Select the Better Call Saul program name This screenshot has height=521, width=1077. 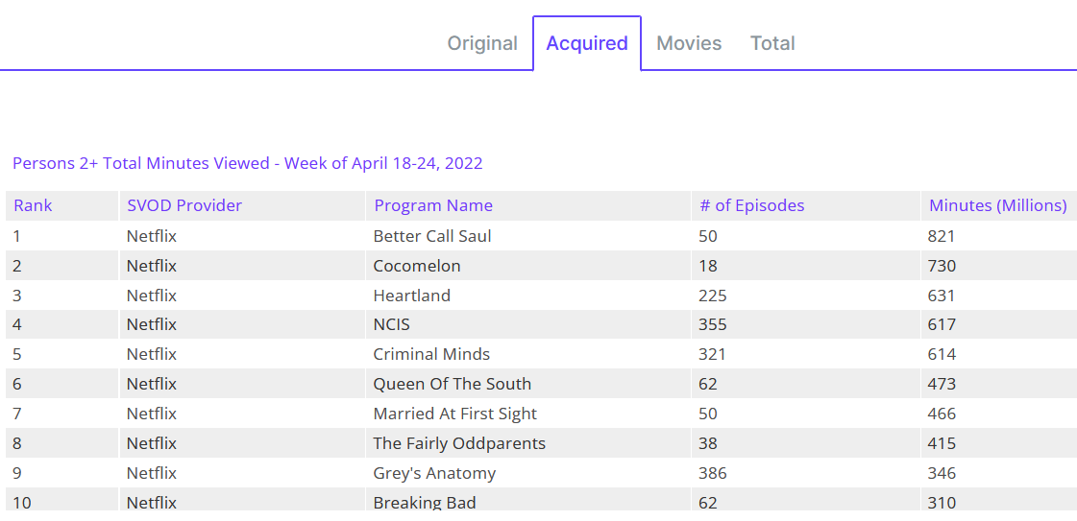(432, 236)
